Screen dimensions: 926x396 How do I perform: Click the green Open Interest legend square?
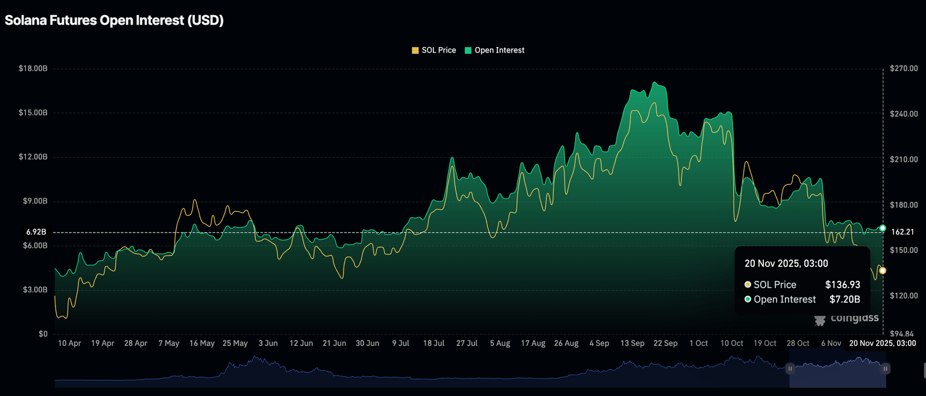coord(468,51)
